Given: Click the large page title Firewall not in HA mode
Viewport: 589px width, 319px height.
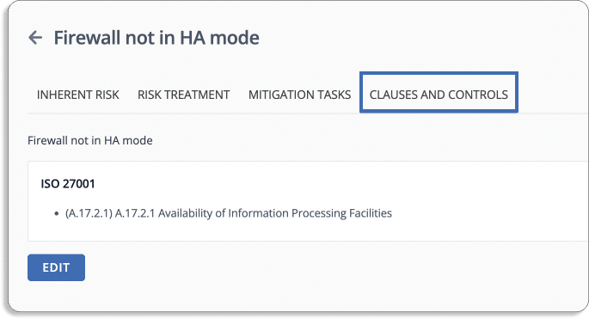Looking at the screenshot, I should [156, 38].
